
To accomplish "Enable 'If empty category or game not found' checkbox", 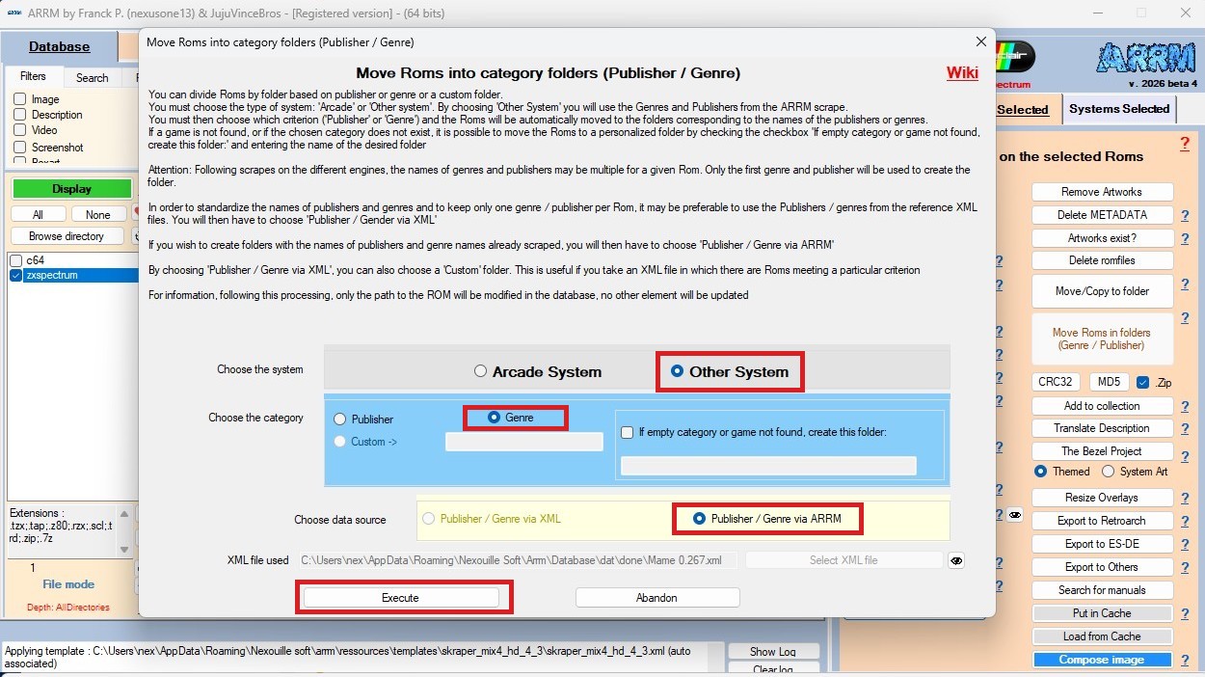I will [x=628, y=433].
